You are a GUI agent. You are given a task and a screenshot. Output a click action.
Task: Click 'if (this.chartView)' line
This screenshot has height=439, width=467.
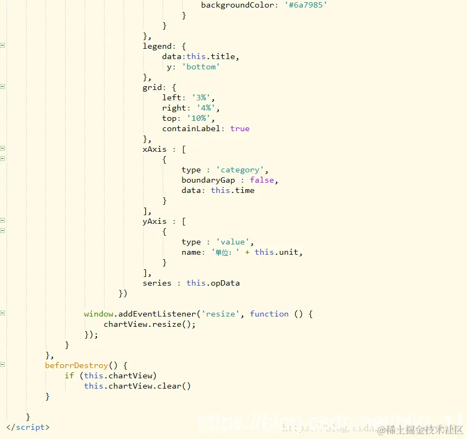tap(111, 376)
